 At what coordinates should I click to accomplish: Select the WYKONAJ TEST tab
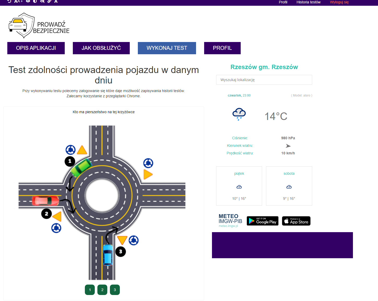(167, 48)
